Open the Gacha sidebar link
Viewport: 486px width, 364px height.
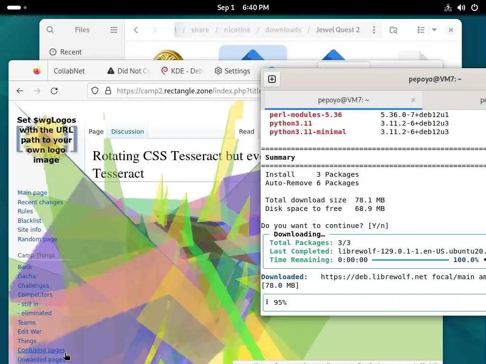pyautogui.click(x=27, y=276)
